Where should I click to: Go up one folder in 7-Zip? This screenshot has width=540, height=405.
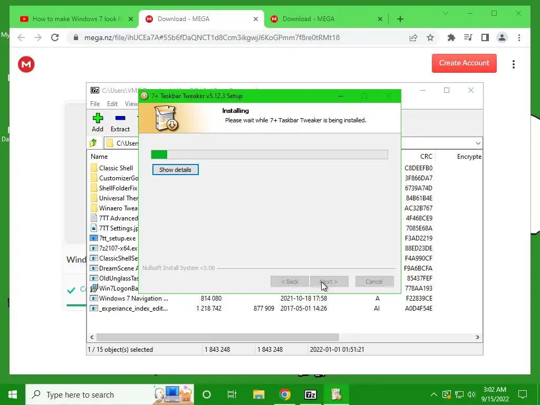click(x=93, y=143)
